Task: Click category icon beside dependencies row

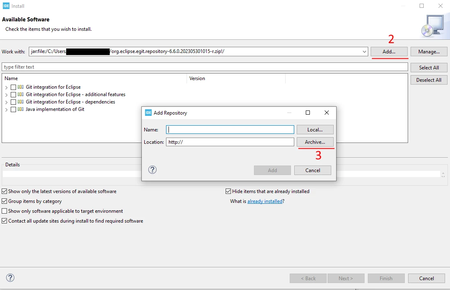Action: (21, 102)
